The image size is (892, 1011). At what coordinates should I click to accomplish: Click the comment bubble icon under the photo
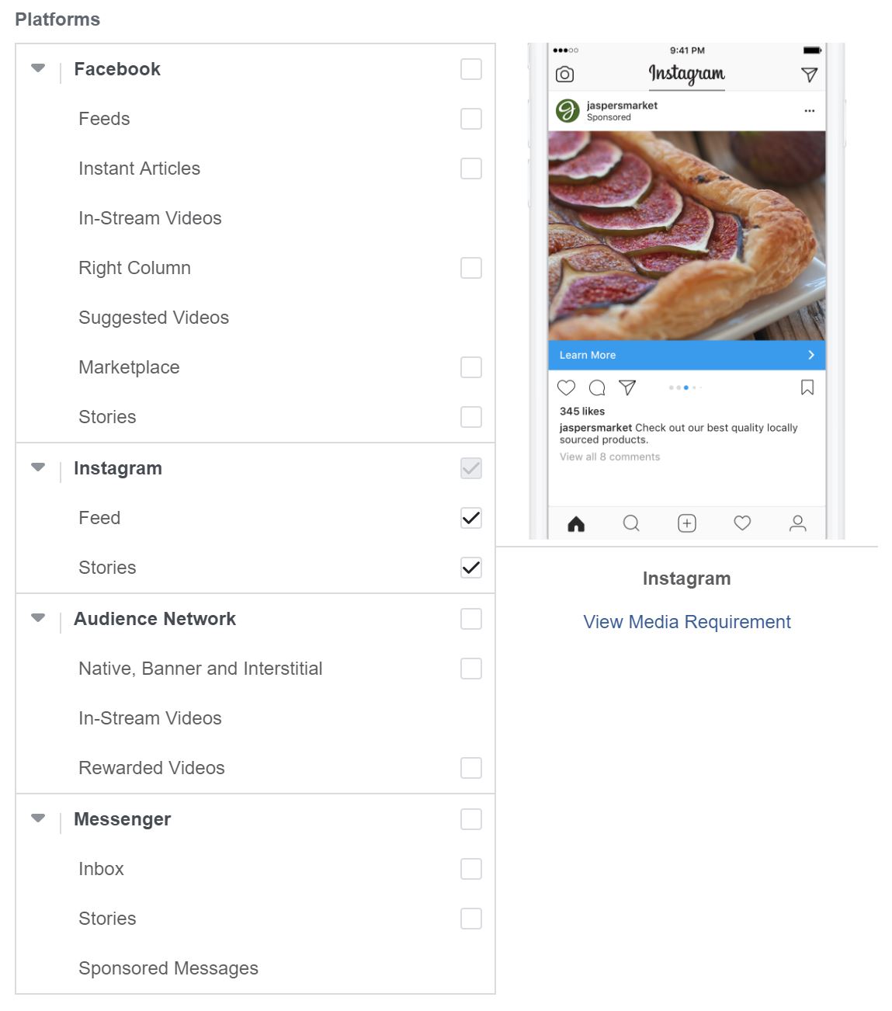597,387
